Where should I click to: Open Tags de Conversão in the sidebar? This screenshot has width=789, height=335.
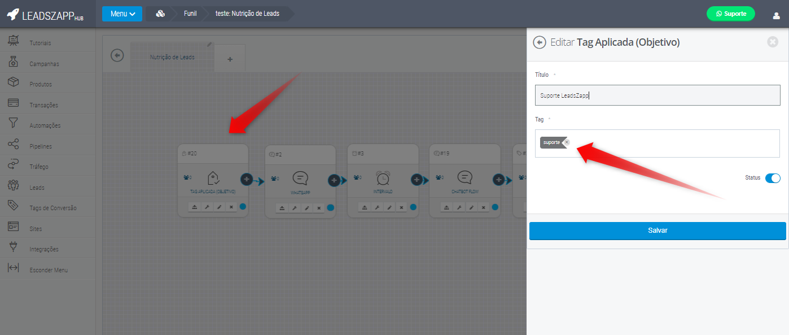click(52, 208)
